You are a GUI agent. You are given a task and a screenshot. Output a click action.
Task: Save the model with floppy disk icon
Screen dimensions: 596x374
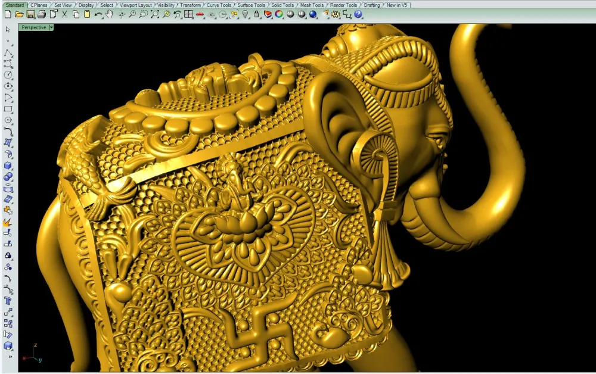tap(30, 14)
